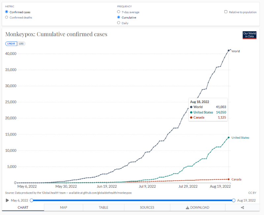Click the World endpoint marker on chart
264x215 pixels.
229,50
